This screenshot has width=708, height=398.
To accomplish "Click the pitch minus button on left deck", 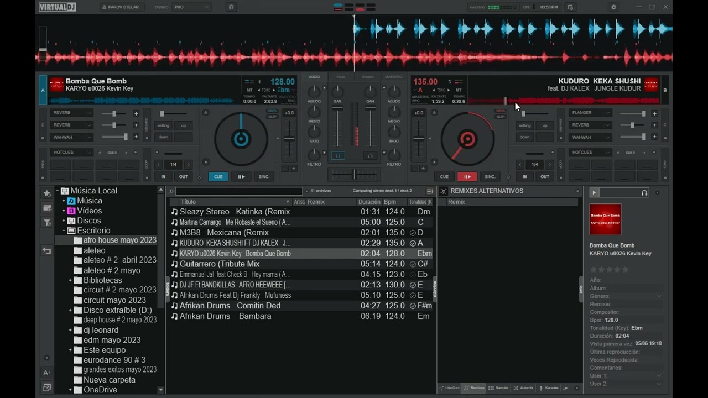I will [x=285, y=169].
